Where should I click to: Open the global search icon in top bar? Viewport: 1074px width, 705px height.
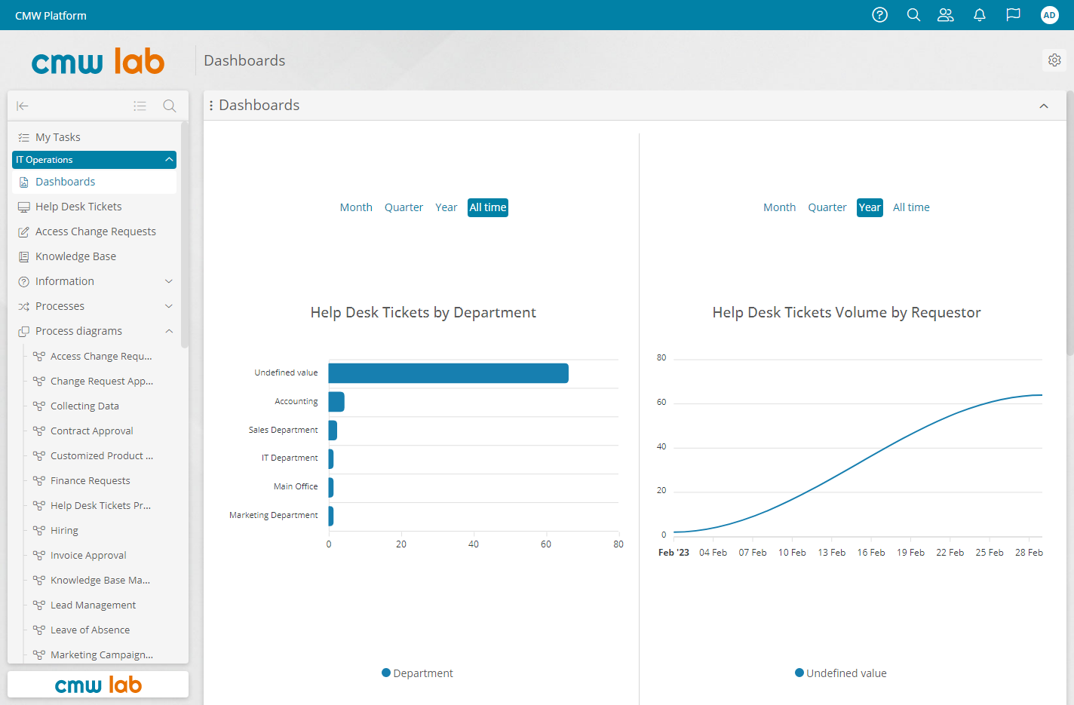coord(913,15)
